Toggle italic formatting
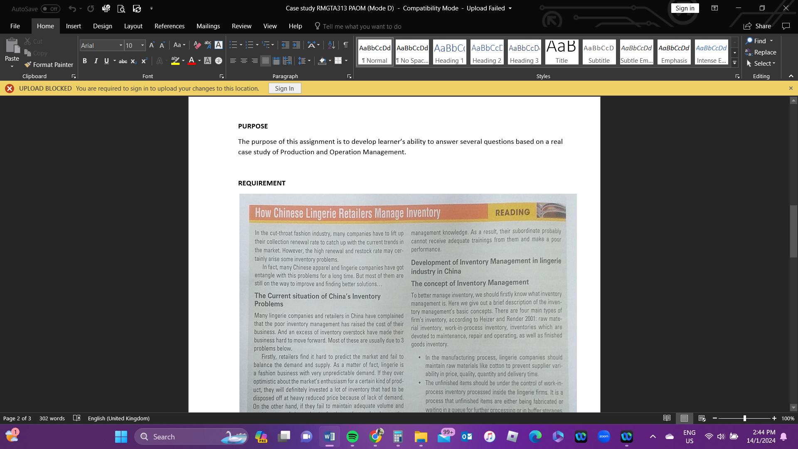The image size is (798, 449). (96, 61)
